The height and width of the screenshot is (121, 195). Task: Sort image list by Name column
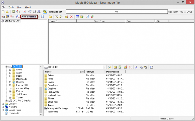pyautogui.click(x=62, y=21)
